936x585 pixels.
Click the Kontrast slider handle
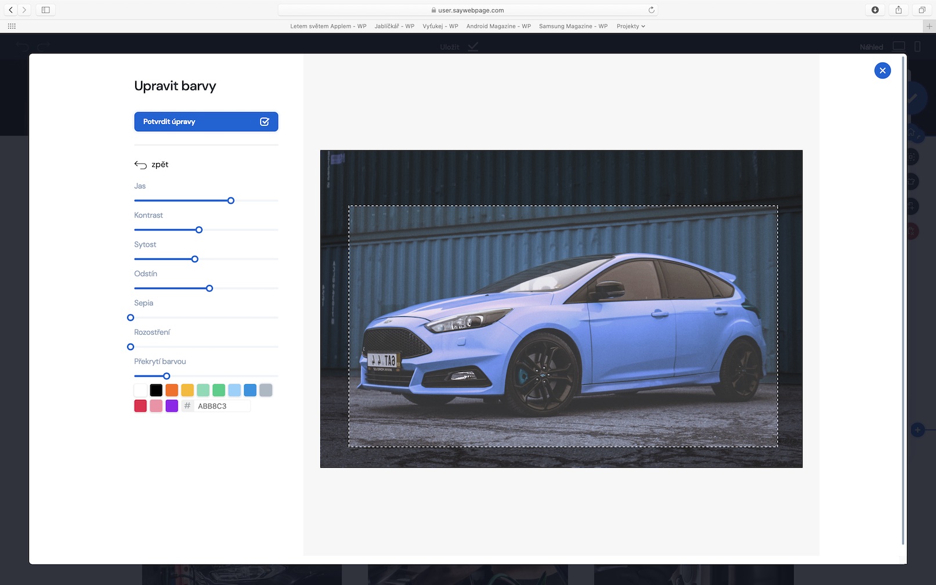[199, 230]
